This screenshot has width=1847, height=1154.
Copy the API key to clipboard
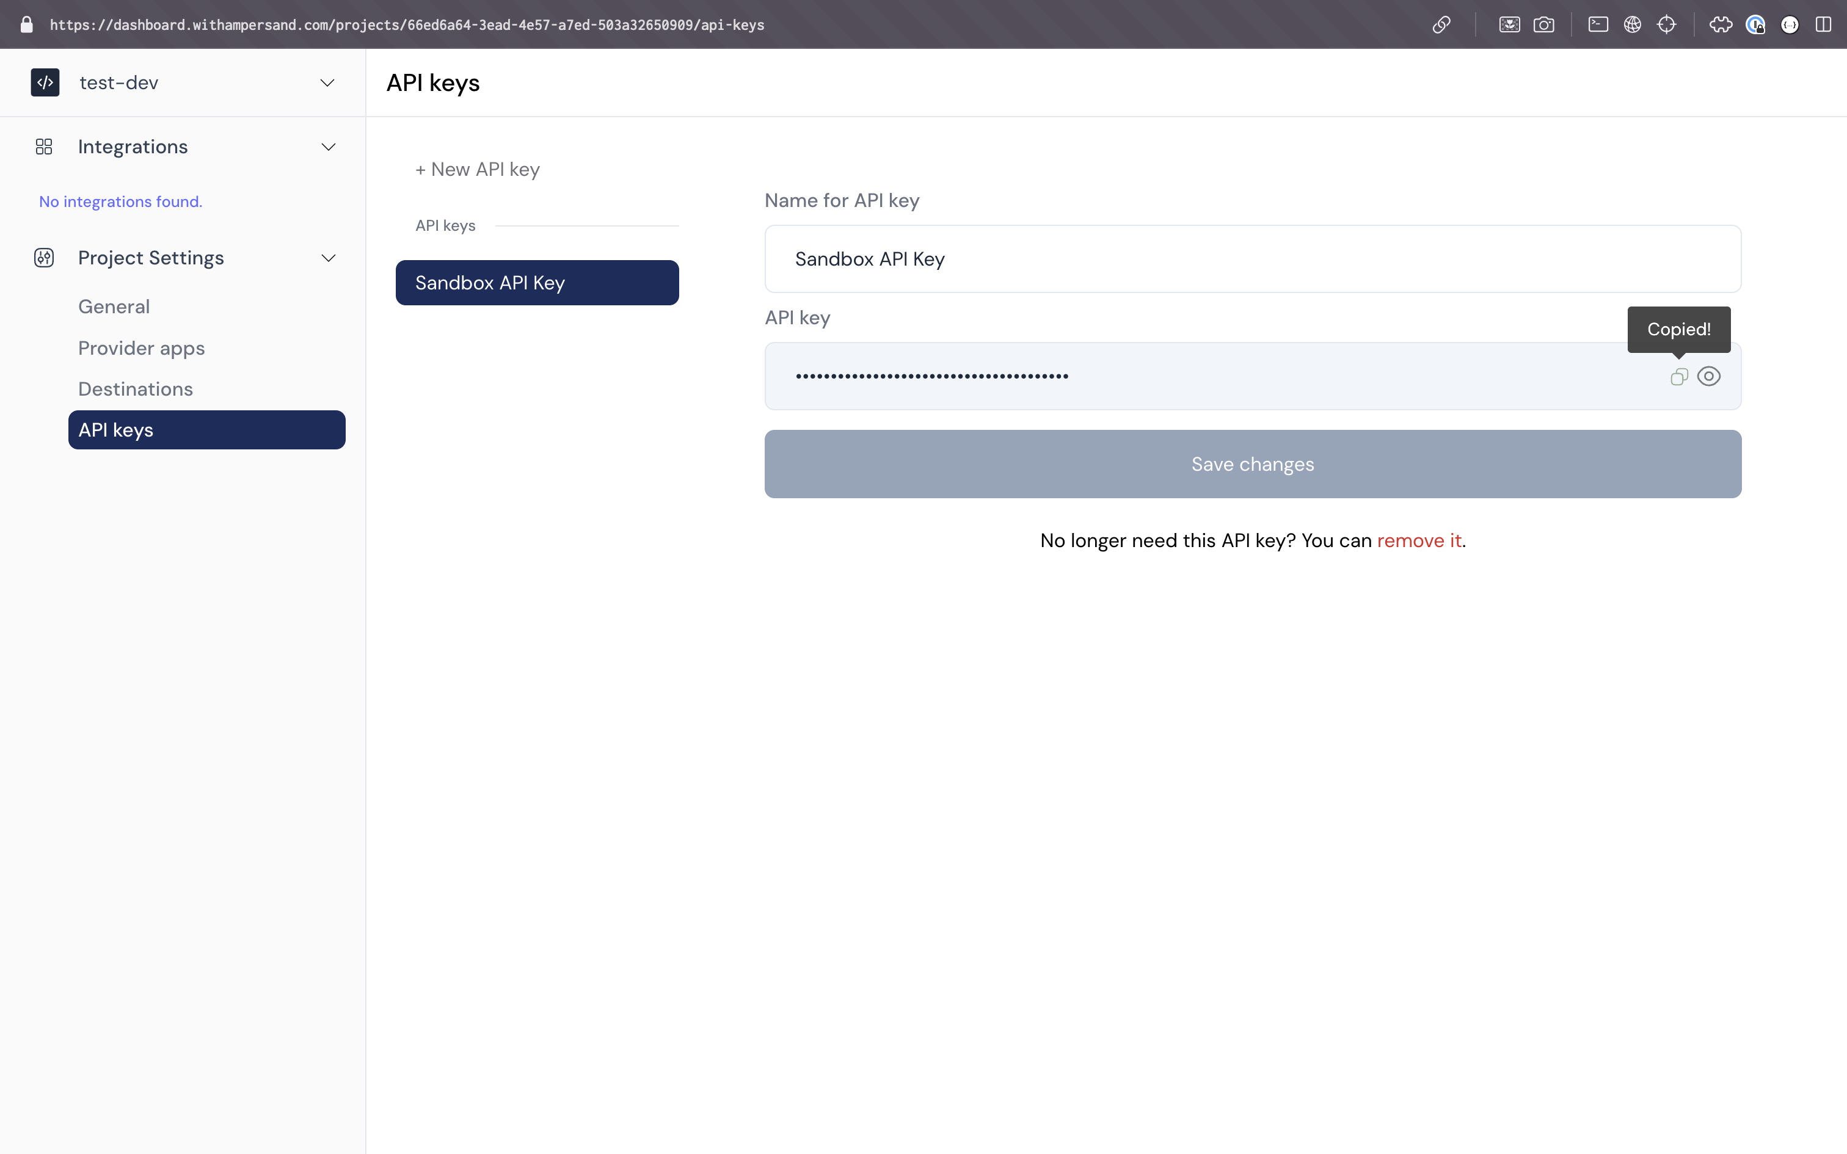pyautogui.click(x=1678, y=376)
